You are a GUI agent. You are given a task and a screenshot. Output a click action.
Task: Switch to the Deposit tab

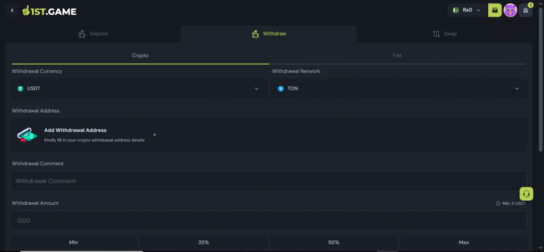(93, 34)
